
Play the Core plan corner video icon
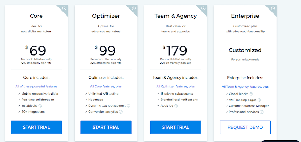pos(64,8)
